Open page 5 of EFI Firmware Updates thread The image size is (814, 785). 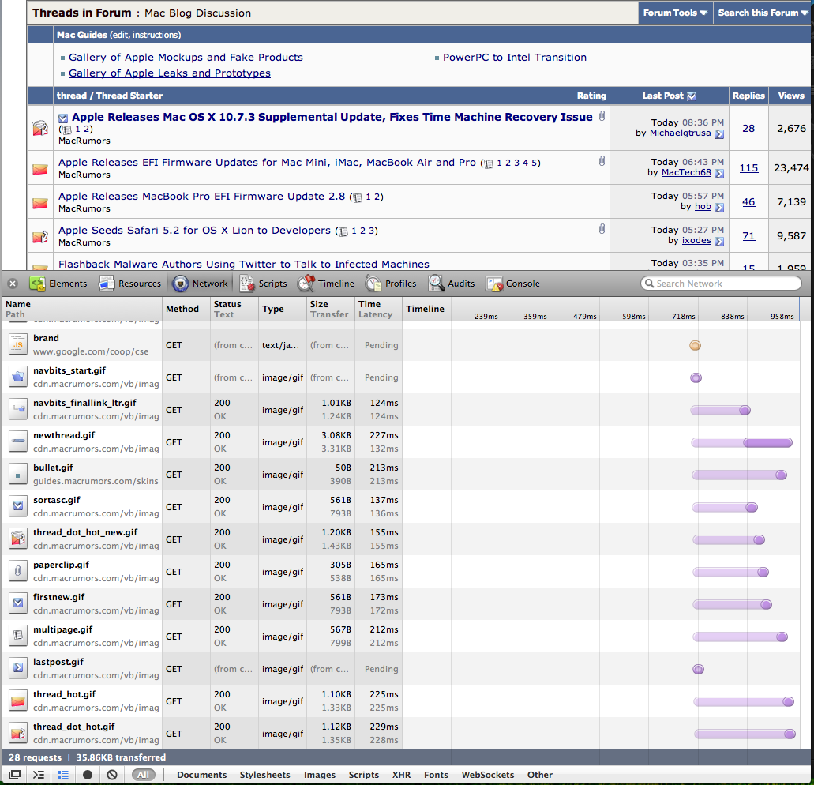pos(534,163)
